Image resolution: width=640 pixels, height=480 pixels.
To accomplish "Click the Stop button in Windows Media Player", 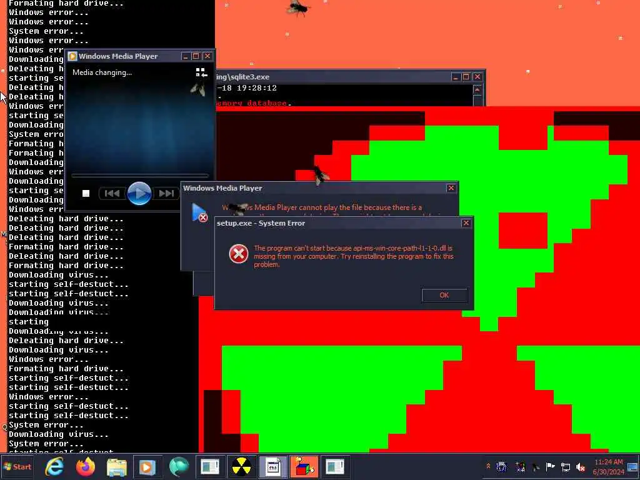I will 86,194.
